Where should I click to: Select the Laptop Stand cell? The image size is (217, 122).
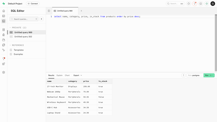coord(56,113)
